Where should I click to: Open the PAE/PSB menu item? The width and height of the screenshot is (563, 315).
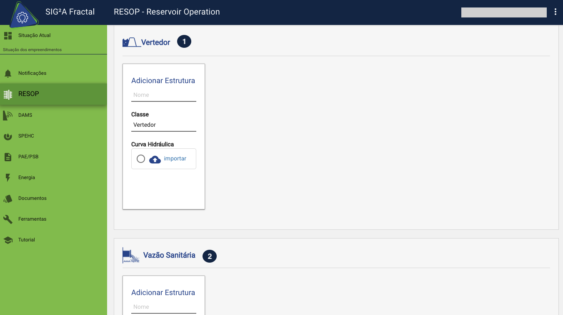[28, 157]
